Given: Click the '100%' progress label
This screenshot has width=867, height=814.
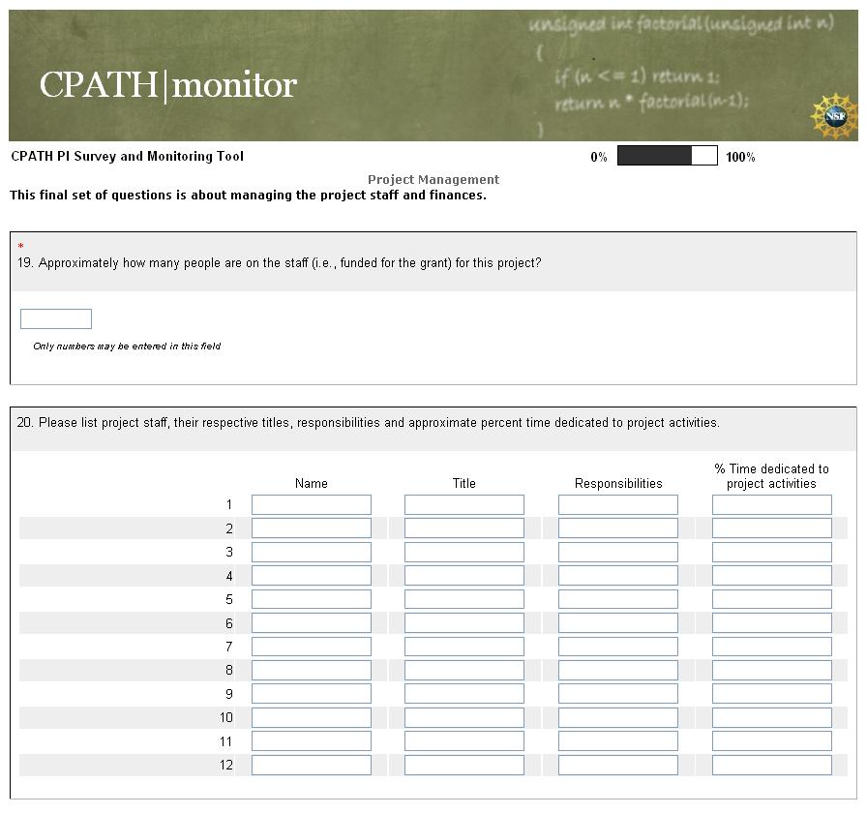Looking at the screenshot, I should 740,157.
